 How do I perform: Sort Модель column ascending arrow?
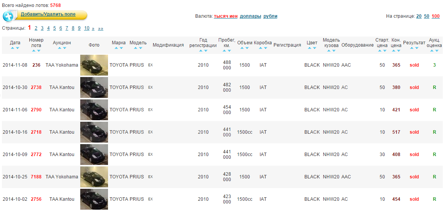click(136, 48)
